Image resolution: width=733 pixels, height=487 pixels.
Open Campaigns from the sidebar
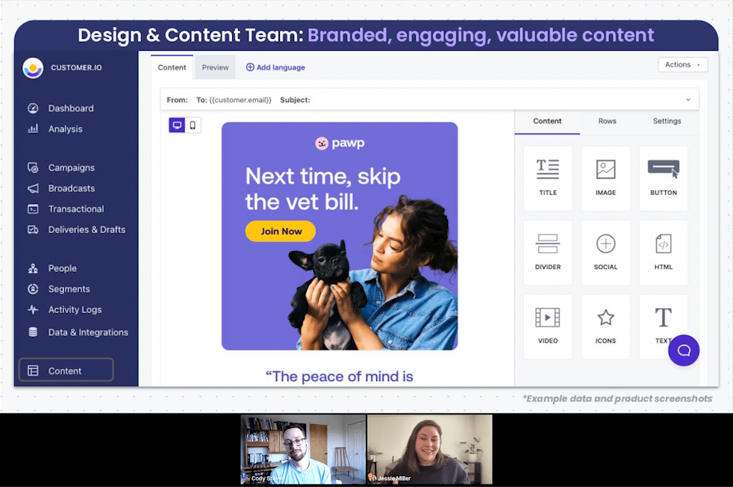pyautogui.click(x=71, y=167)
